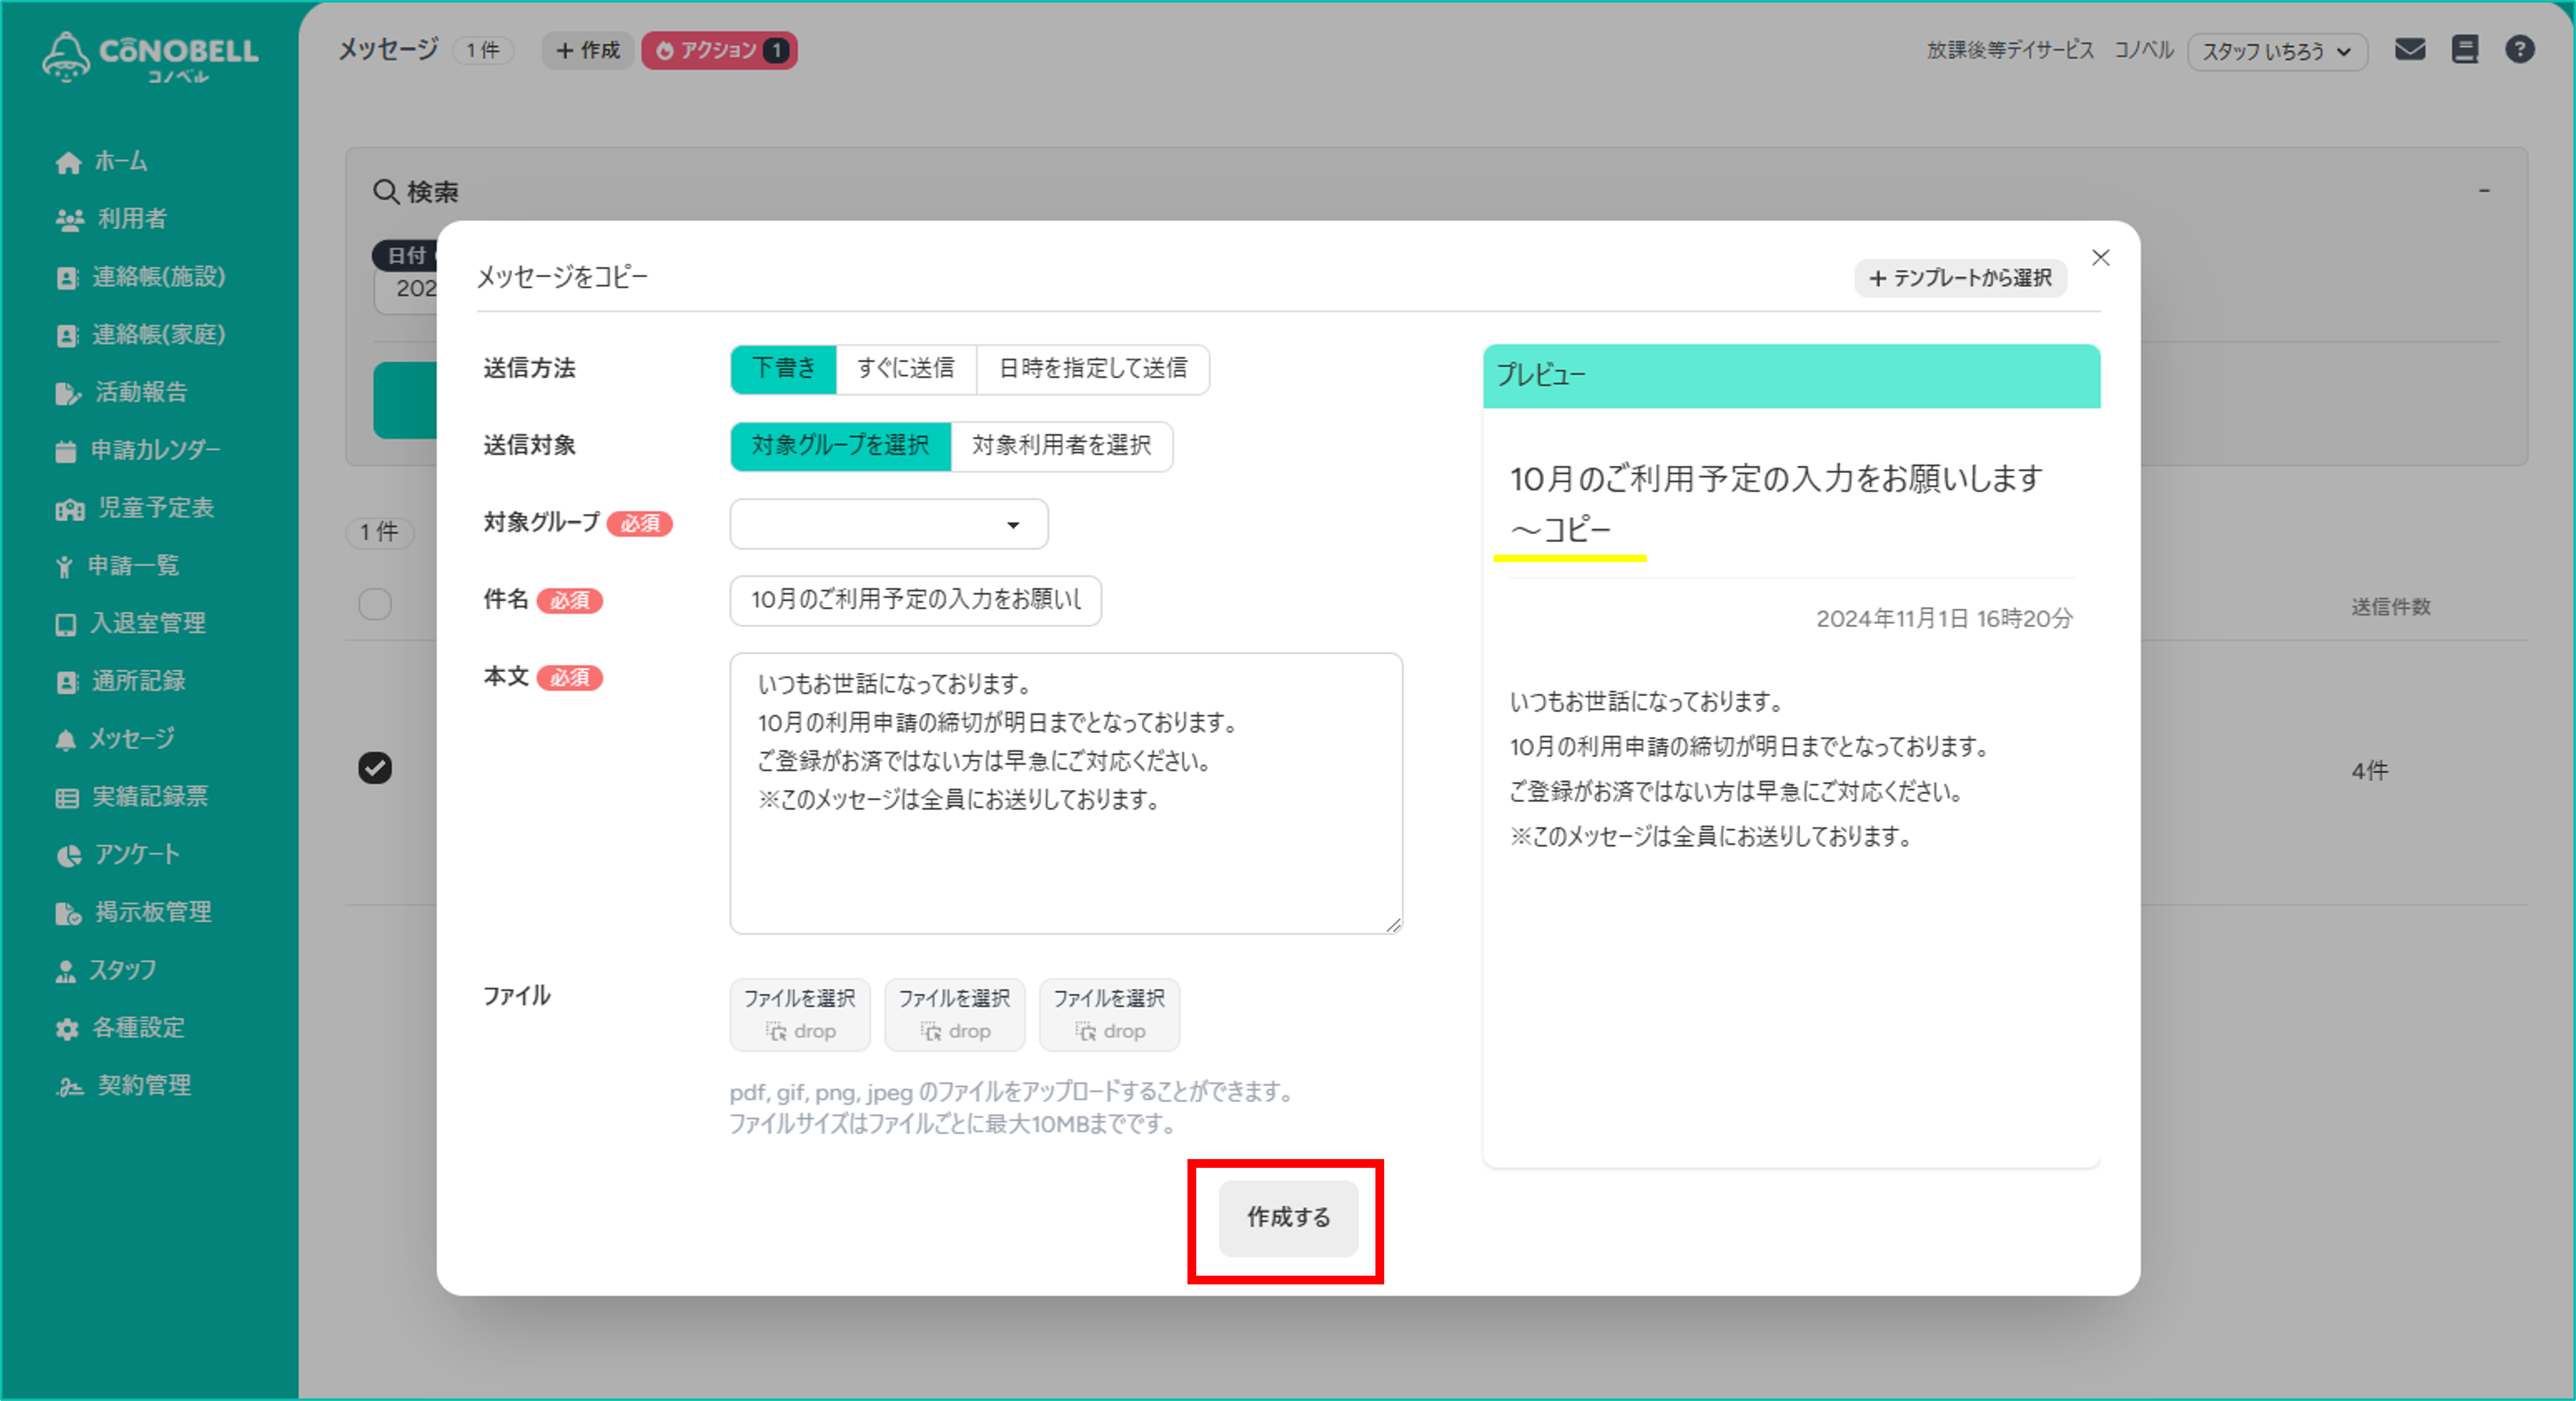Click the ＋作成 button in header
Image resolution: width=2576 pixels, height=1401 pixels.
point(587,50)
